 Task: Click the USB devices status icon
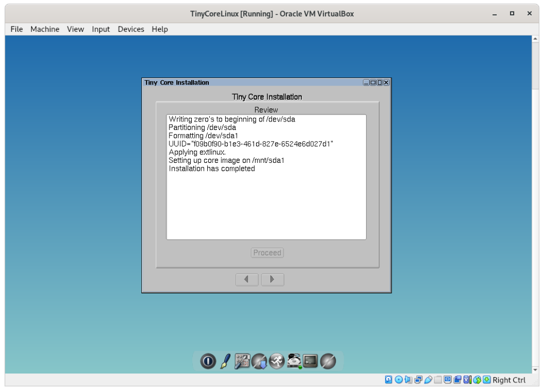(x=428, y=380)
